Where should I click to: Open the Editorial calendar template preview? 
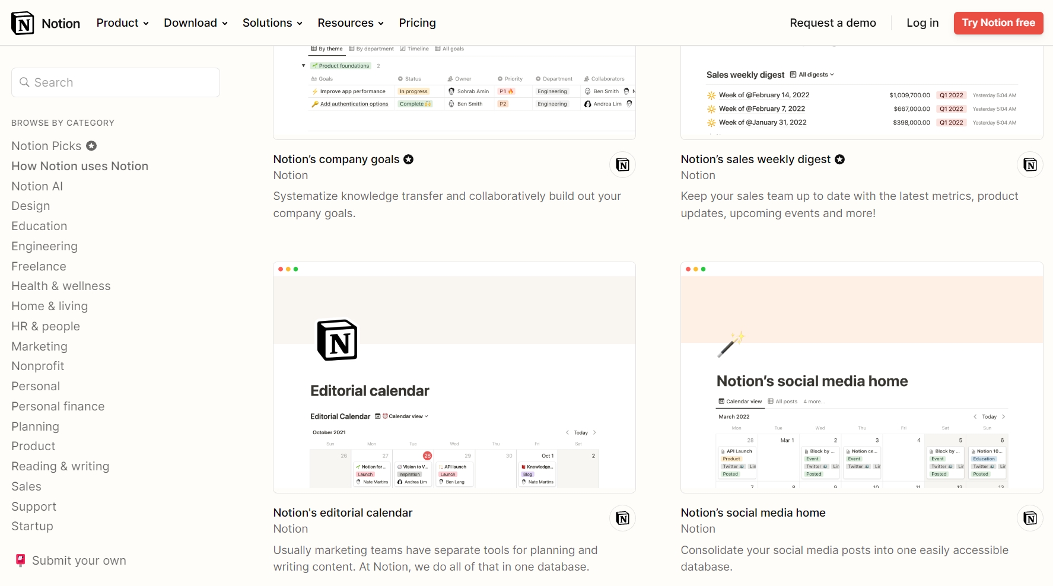coord(454,377)
